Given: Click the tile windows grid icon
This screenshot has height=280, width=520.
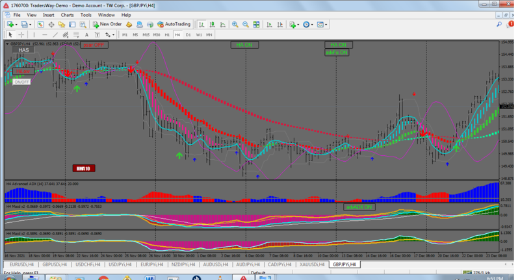Looking at the screenshot, I should coord(255,24).
